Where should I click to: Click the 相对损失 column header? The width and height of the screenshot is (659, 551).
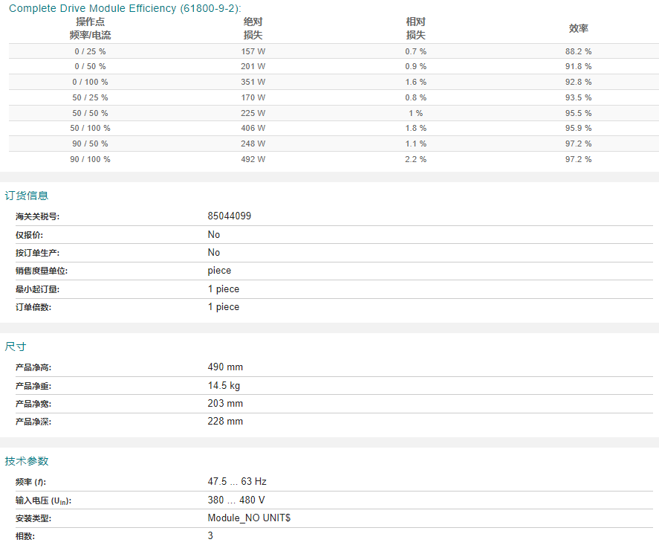click(x=415, y=28)
